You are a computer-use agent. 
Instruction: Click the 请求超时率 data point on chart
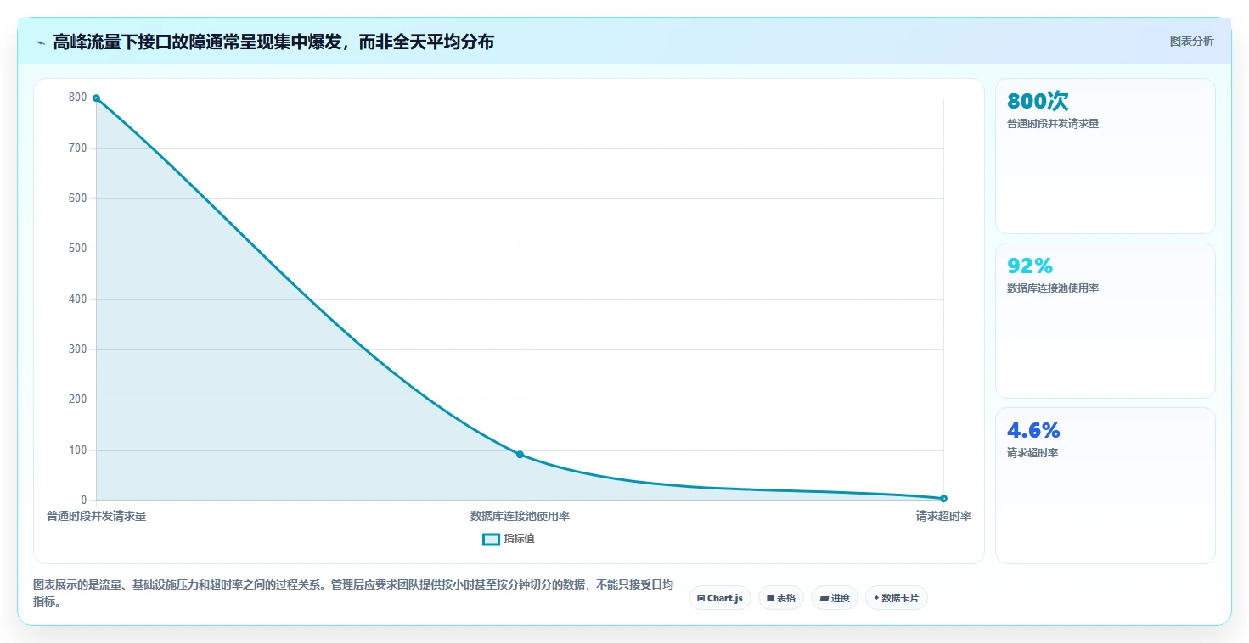pos(943,498)
